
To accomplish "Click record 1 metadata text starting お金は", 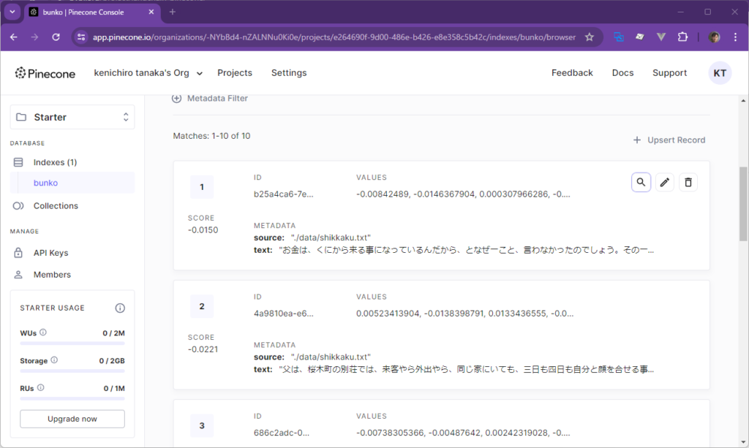I will click(466, 250).
